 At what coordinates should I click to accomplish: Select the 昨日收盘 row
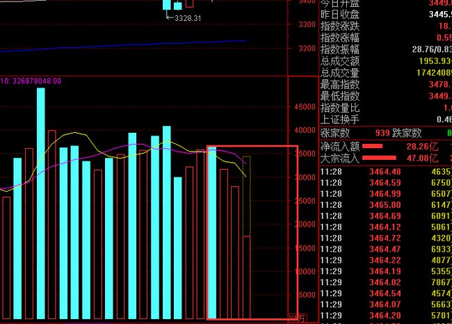point(386,14)
